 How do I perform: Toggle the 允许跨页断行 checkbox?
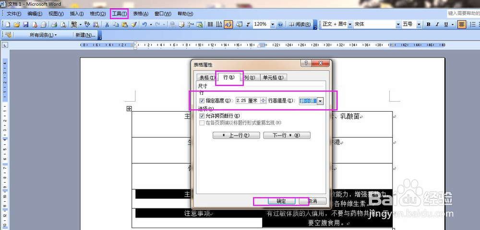pos(202,116)
